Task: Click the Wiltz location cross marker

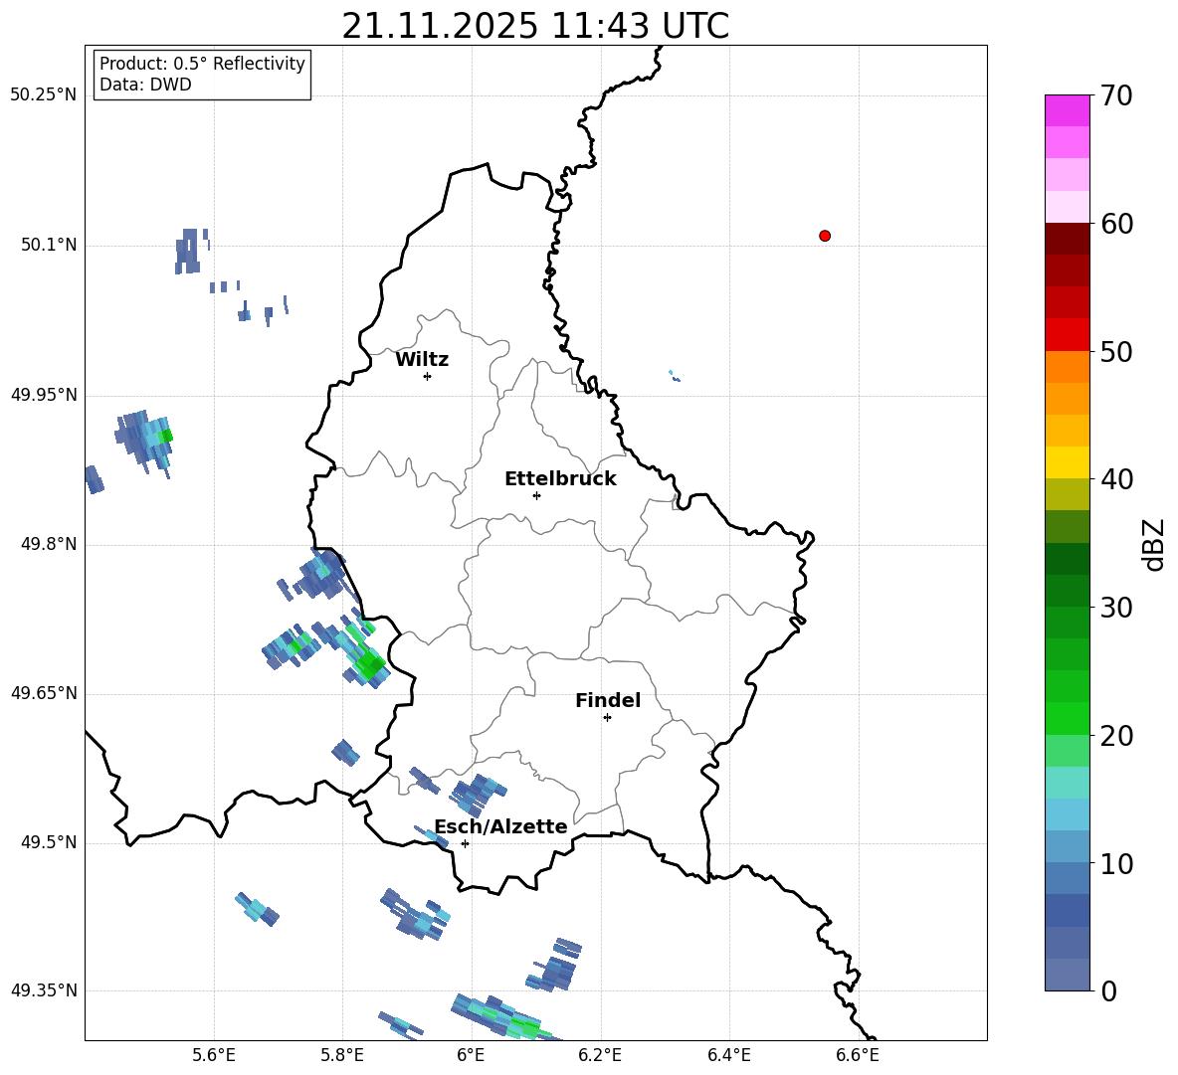Action: 428,376
